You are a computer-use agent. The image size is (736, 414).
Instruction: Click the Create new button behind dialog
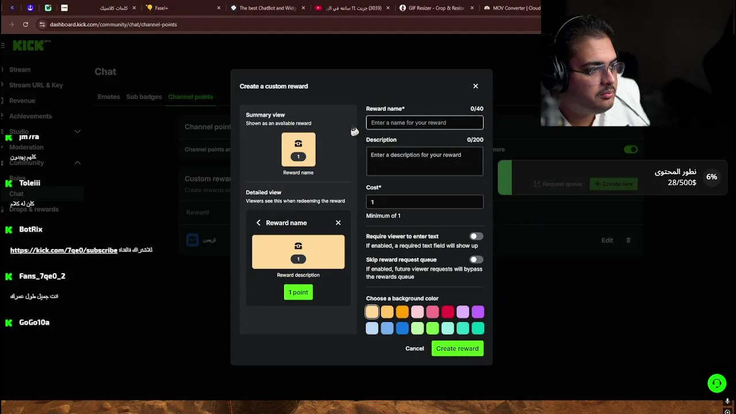(x=614, y=184)
